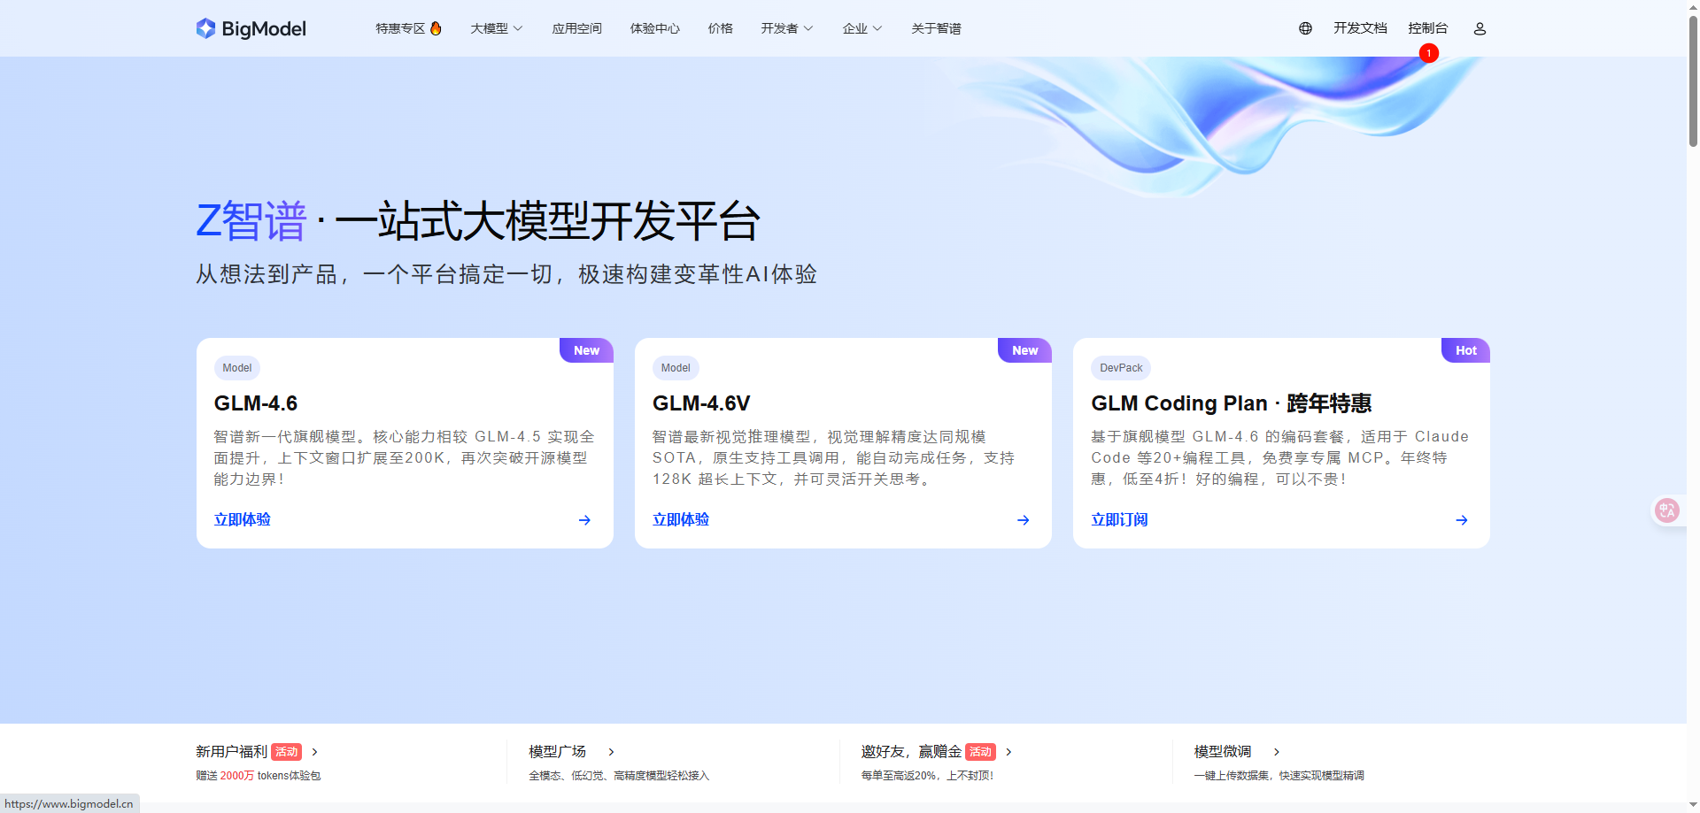
Task: Click the flame icon beside 特惠专区
Action: click(436, 28)
